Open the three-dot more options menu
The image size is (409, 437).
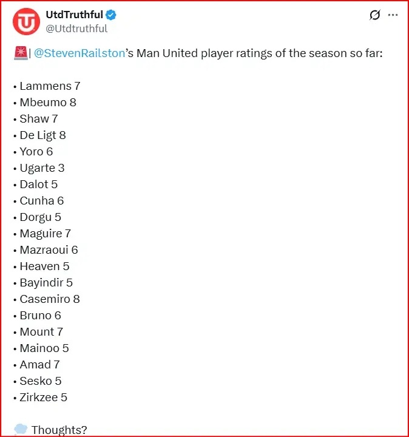pyautogui.click(x=393, y=15)
